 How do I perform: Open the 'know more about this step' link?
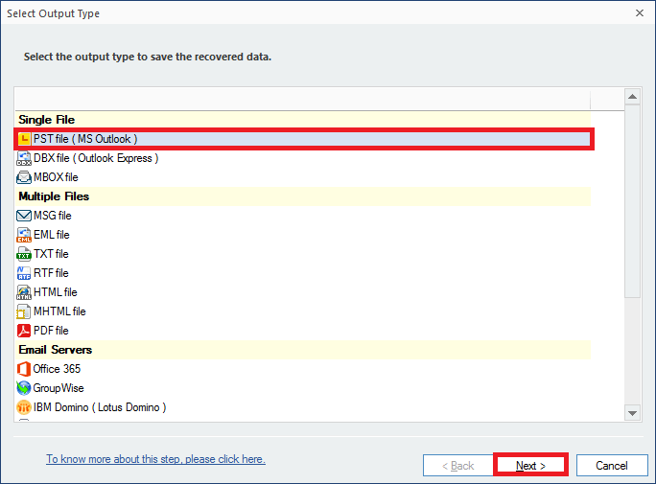coord(155,459)
